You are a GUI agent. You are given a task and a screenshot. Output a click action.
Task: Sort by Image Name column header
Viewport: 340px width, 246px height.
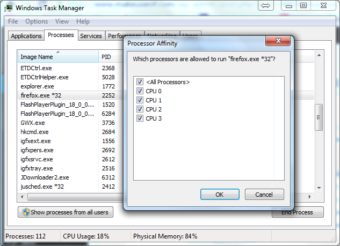[x=58, y=57]
